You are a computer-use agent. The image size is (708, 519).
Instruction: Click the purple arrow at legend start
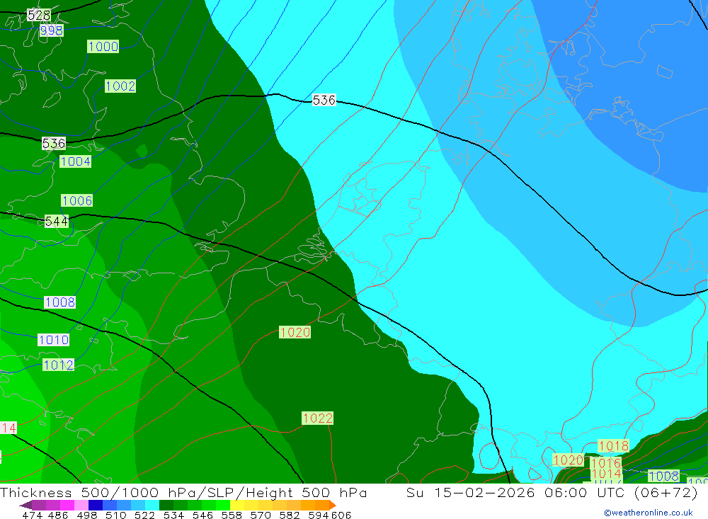[25, 505]
